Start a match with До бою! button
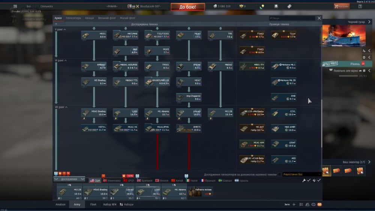This screenshot has width=375, height=211. point(188,7)
